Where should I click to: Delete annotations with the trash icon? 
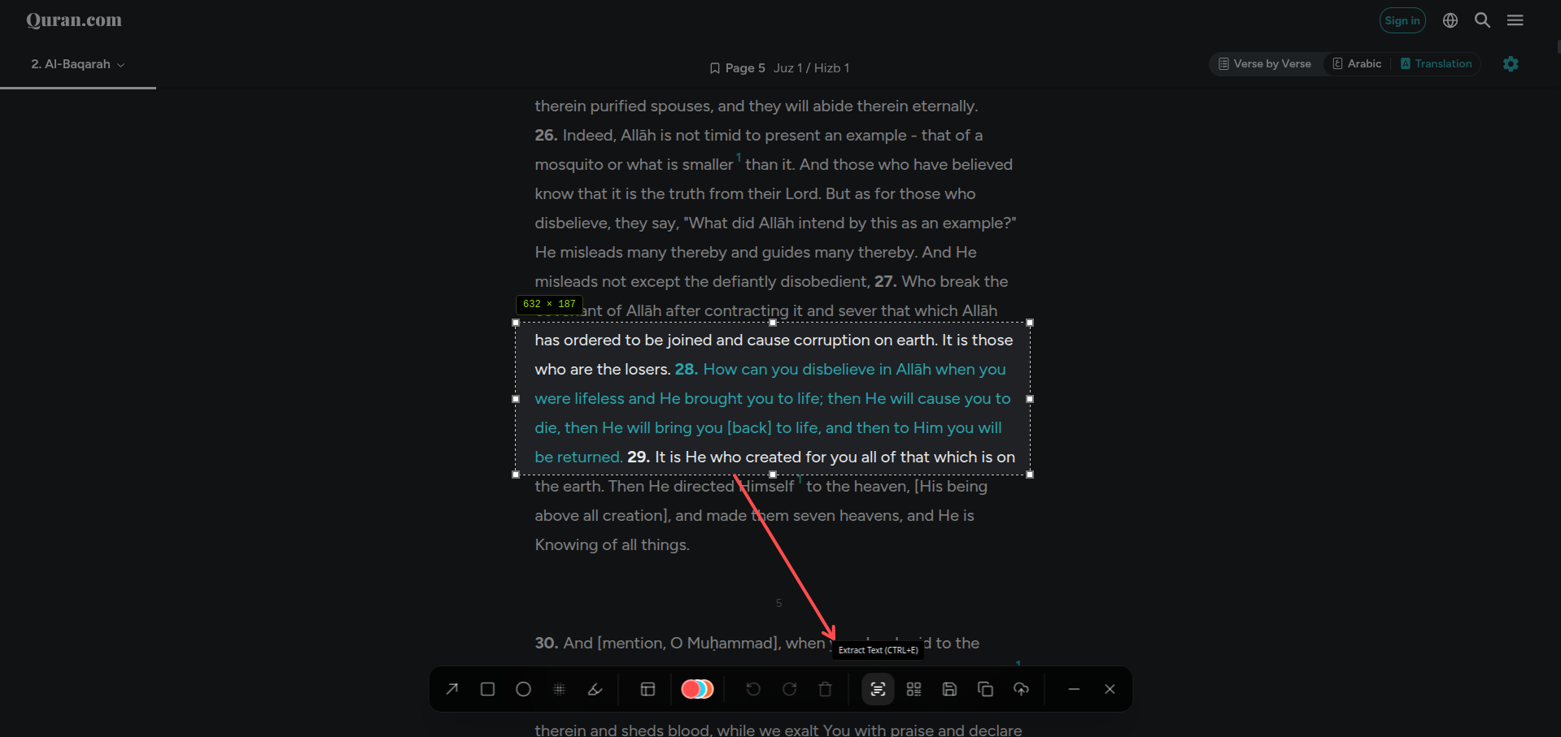(825, 689)
